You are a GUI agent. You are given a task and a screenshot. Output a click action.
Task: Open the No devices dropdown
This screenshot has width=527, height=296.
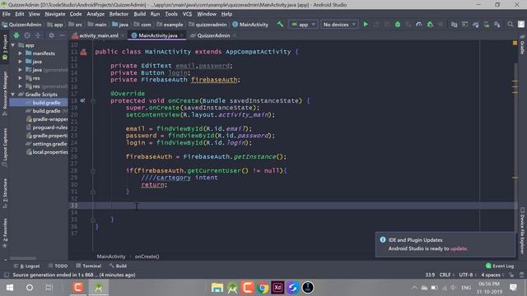pyautogui.click(x=338, y=25)
